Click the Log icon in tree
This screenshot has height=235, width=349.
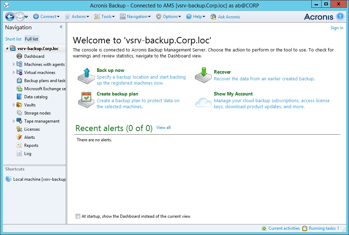[x=19, y=153]
